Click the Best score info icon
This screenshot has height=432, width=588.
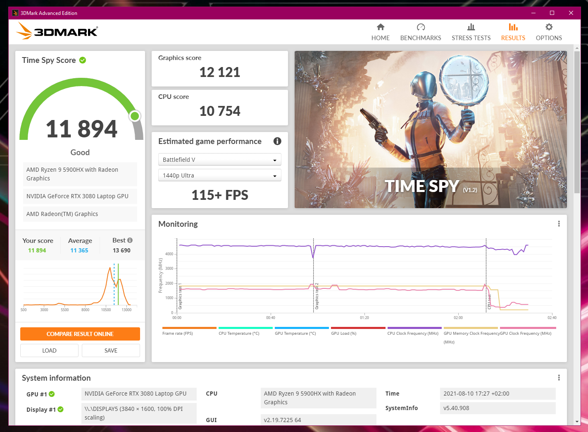coord(130,240)
